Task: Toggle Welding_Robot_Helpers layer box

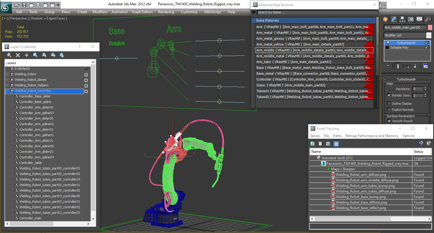Action: [x=86, y=86]
